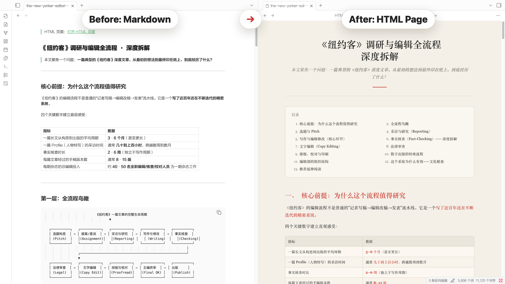Jump to 编辑部的组织结构 in contents
505x284 pixels.
[x=314, y=162]
